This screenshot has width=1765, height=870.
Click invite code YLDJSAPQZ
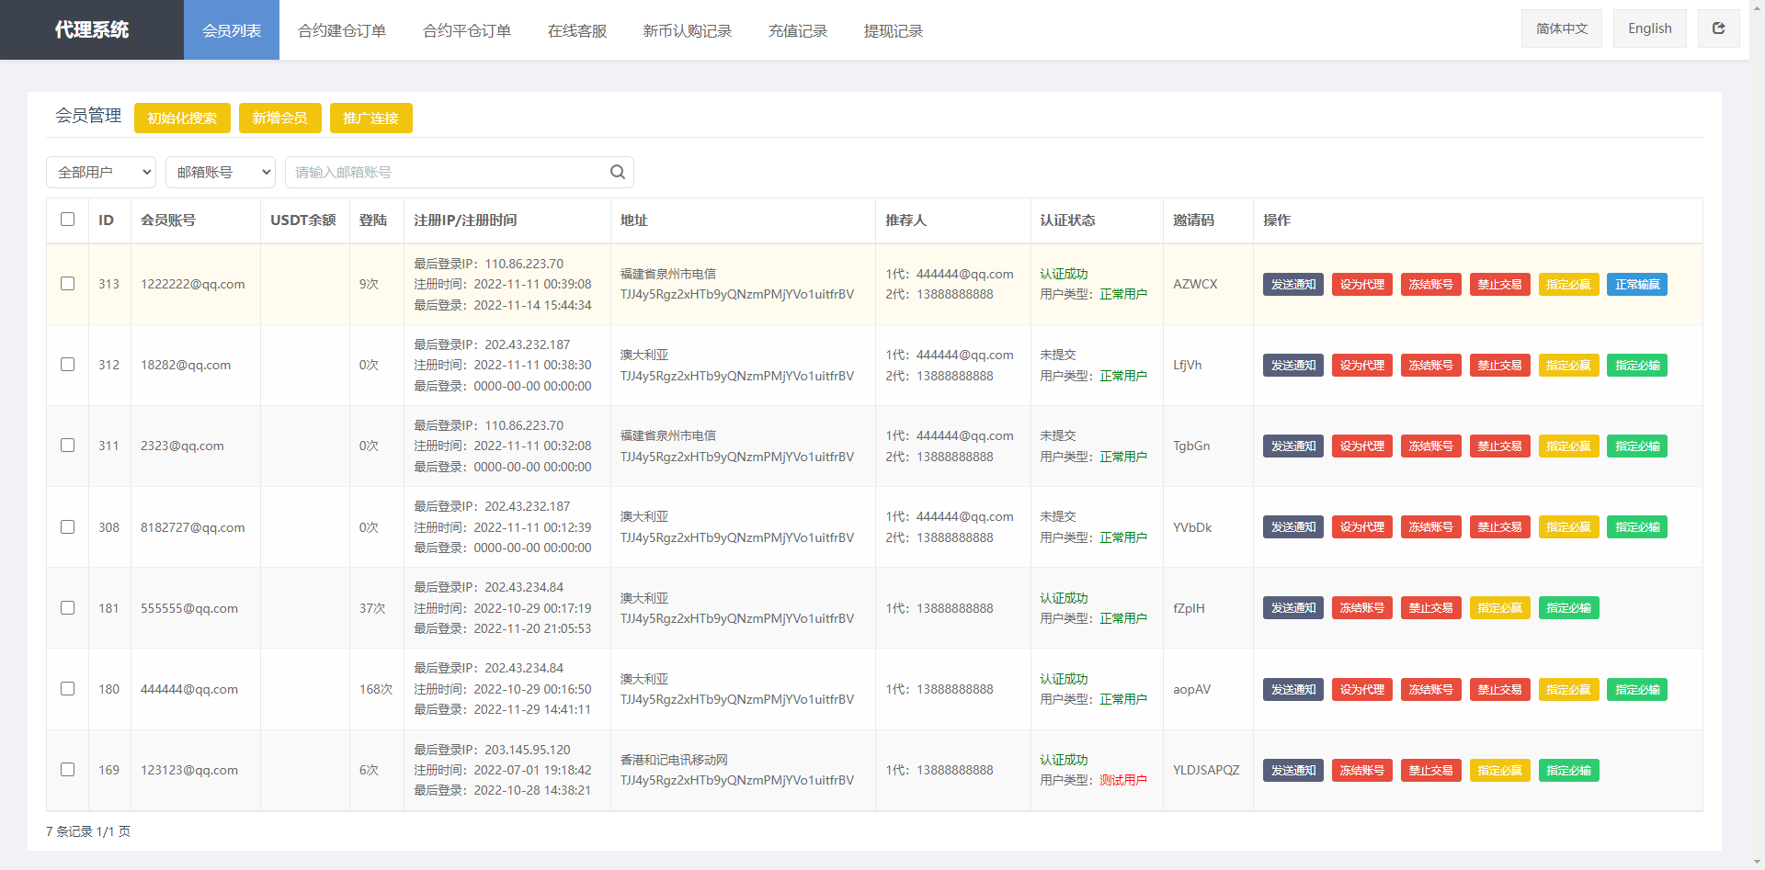[x=1206, y=770]
